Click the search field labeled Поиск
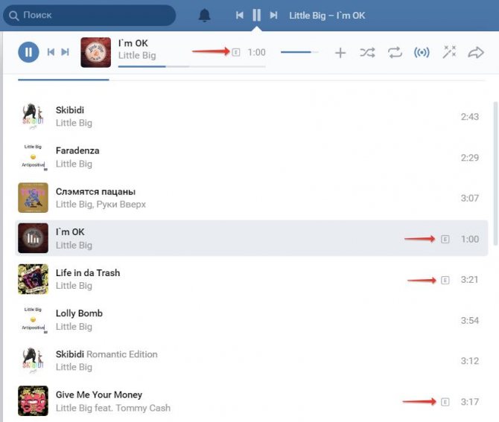This screenshot has height=422, width=499. [89, 16]
